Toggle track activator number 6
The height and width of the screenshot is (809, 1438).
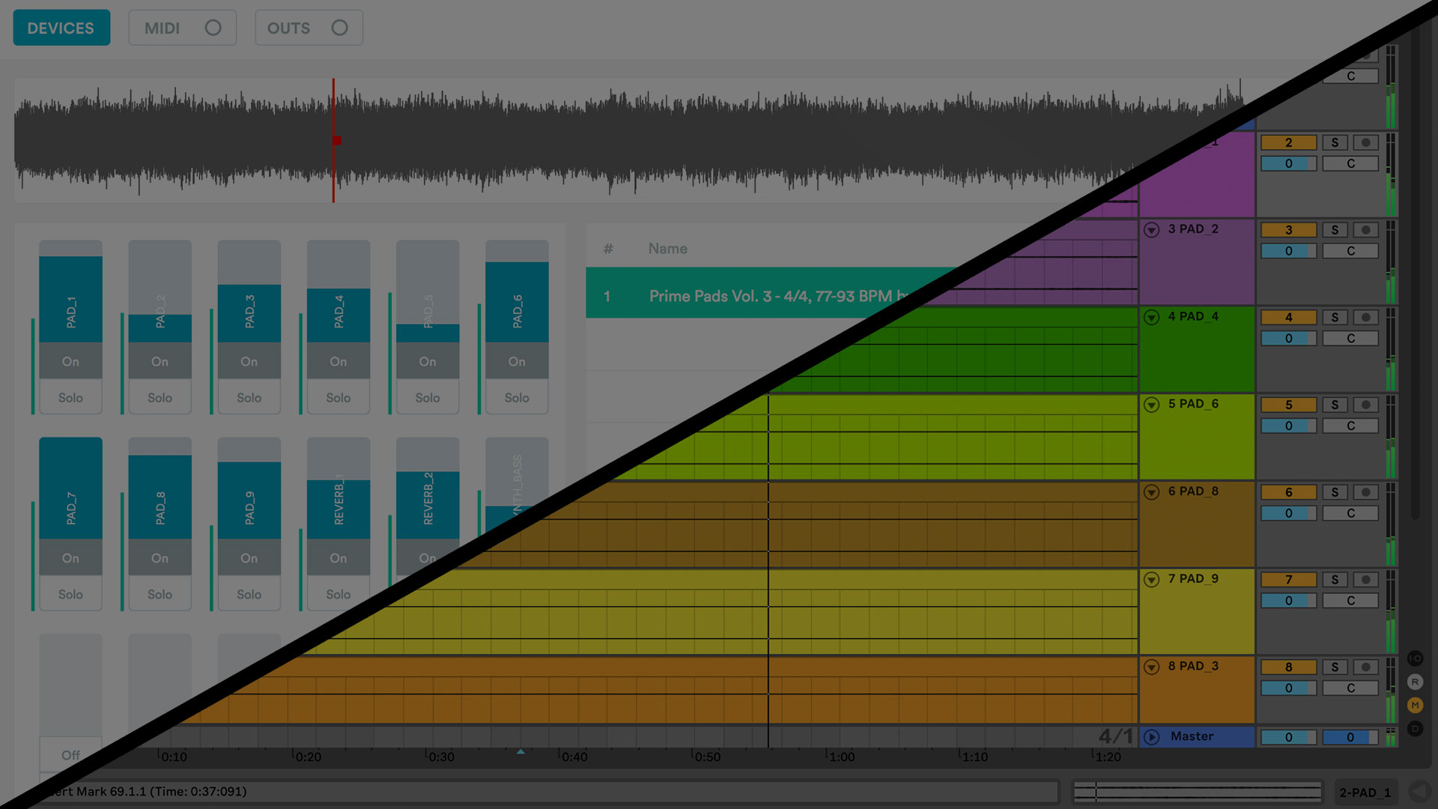click(1288, 492)
